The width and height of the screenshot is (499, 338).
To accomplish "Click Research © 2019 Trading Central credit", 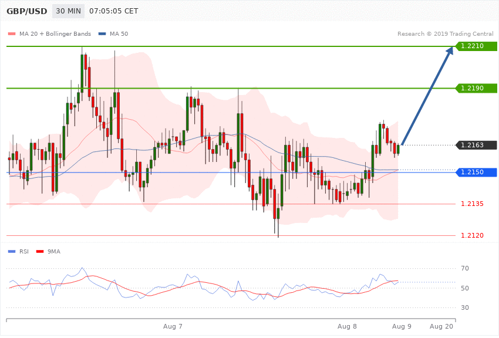I will 445,33.
